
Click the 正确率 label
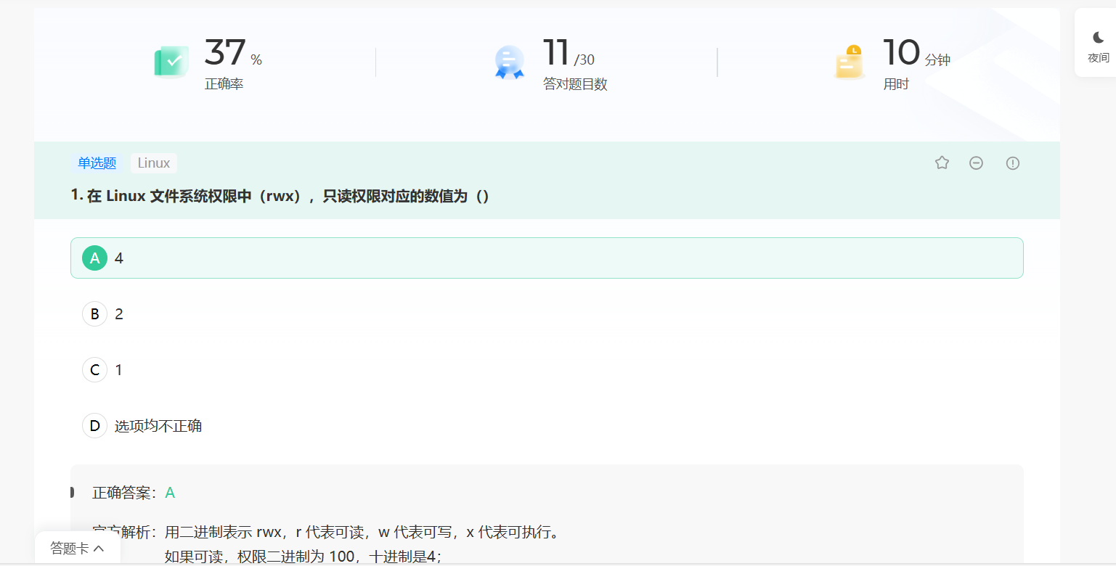tap(224, 84)
